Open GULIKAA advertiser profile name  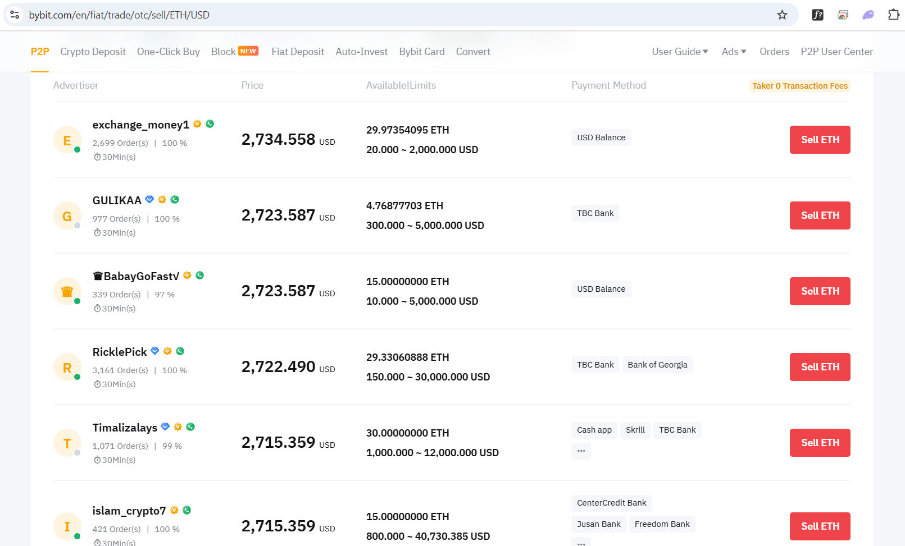[117, 200]
